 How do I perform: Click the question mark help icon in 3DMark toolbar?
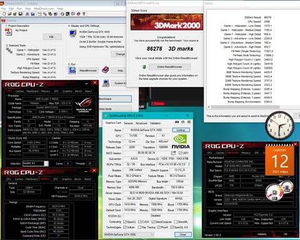point(84,14)
